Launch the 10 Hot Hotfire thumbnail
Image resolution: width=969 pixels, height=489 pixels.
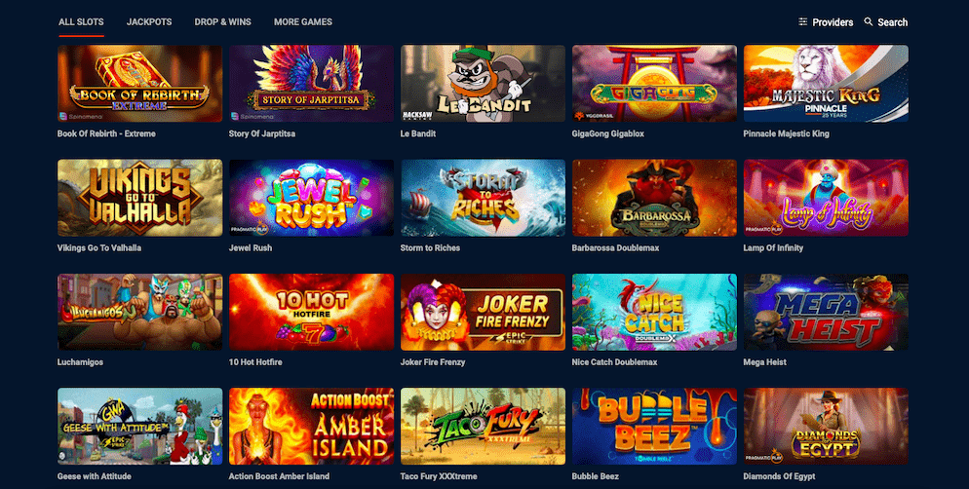pos(312,312)
